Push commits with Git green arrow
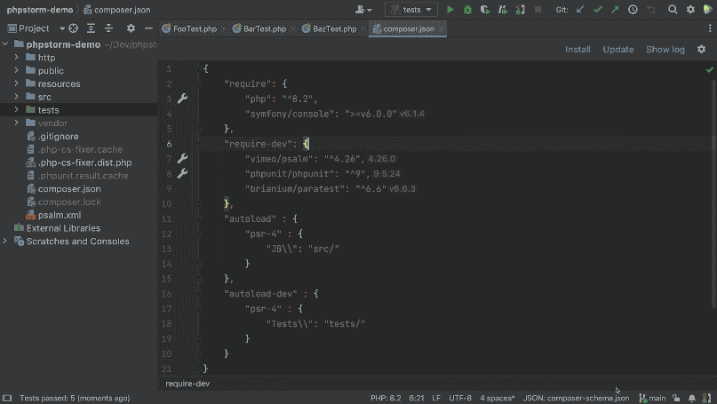 pos(615,9)
